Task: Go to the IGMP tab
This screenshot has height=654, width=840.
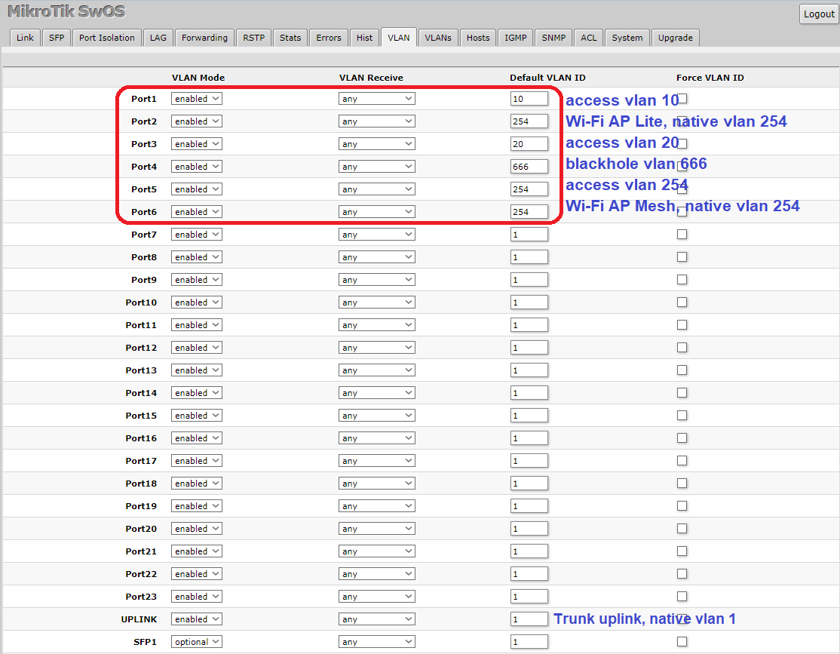Action: tap(515, 38)
